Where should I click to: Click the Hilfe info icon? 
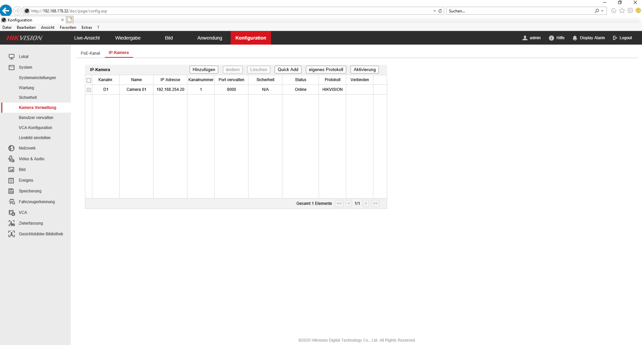pyautogui.click(x=551, y=38)
